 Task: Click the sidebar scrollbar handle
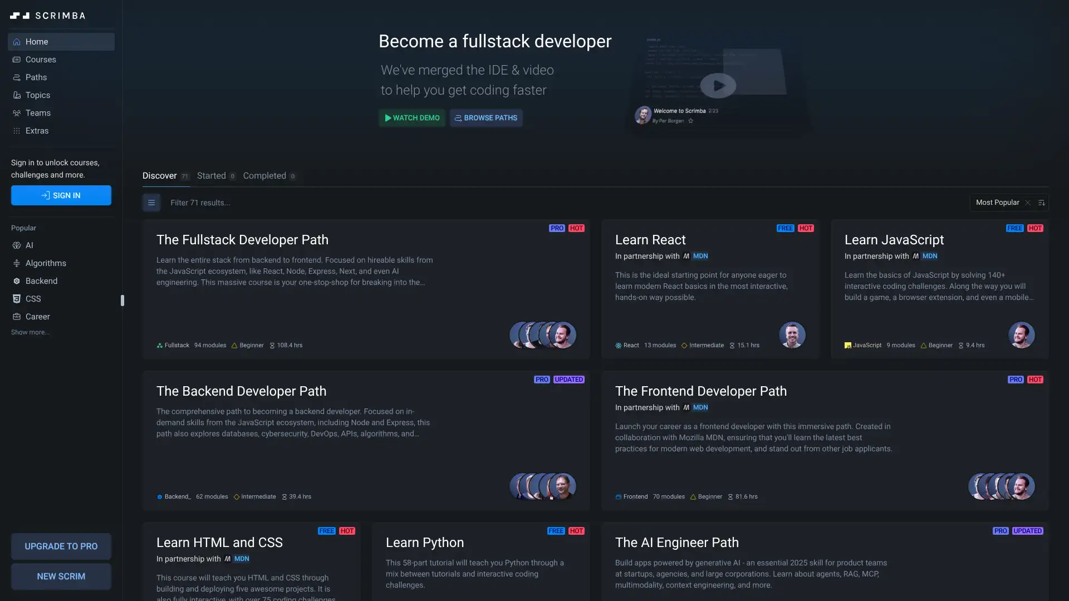122,300
